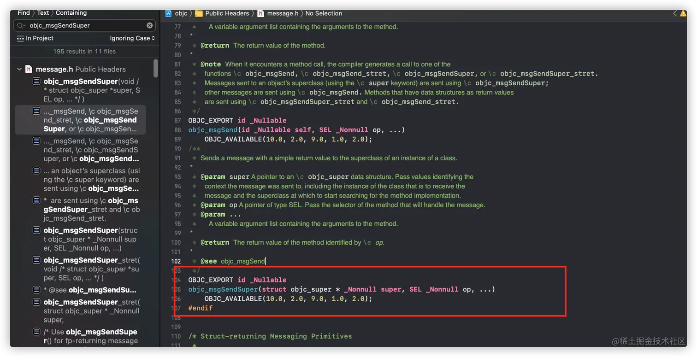This screenshot has height=357, width=697.
Task: Click the '@see' tag on line 102
Action: click(209, 261)
